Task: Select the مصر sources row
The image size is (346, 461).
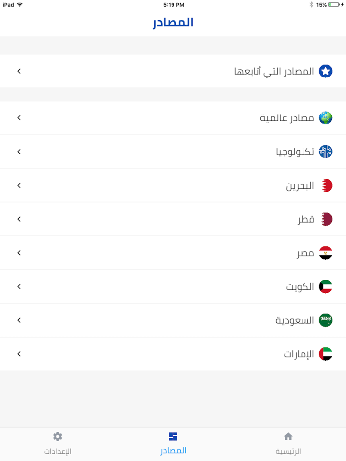Action: coord(173,252)
